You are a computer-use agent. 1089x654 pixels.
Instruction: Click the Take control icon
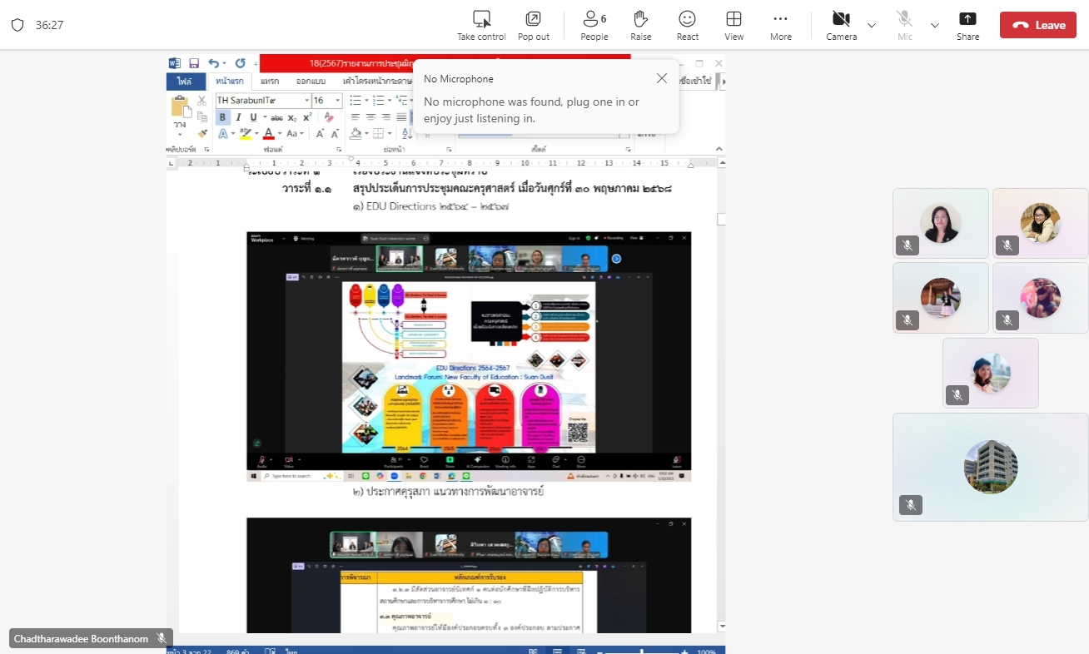click(481, 19)
